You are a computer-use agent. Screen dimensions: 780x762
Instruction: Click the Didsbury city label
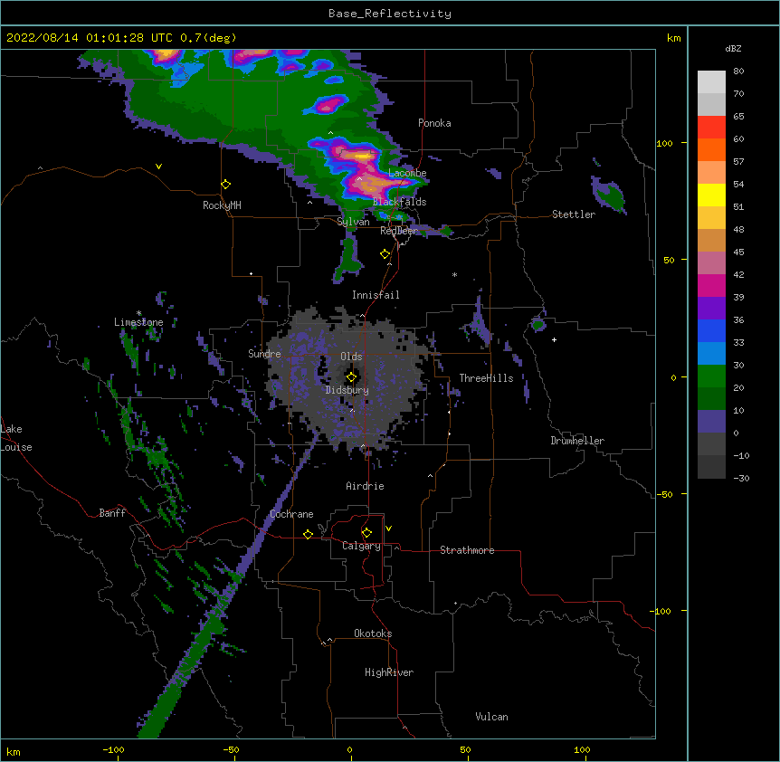pyautogui.click(x=347, y=390)
